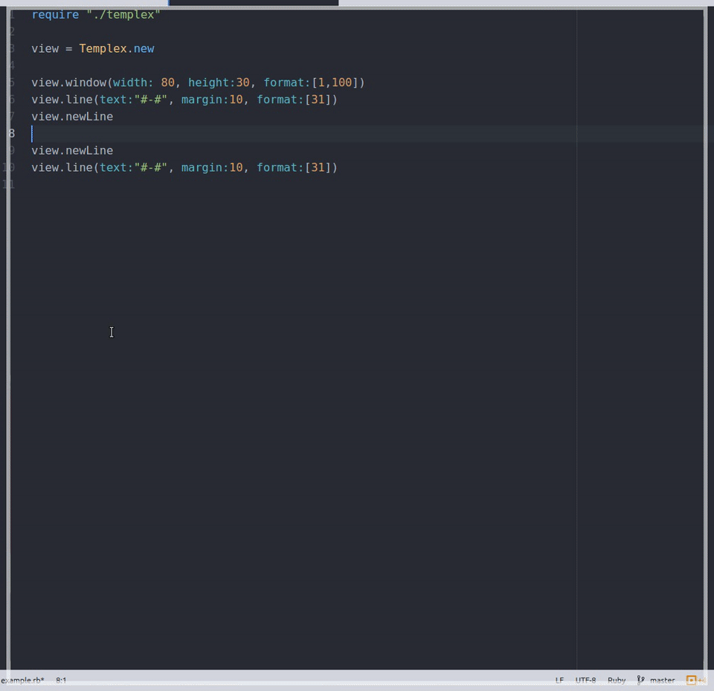This screenshot has height=691, width=714.
Task: Open the line ending selector LF
Action: (559, 680)
